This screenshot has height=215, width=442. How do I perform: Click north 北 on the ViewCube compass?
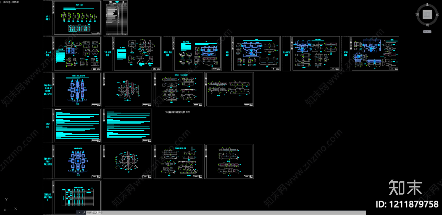click(427, 5)
